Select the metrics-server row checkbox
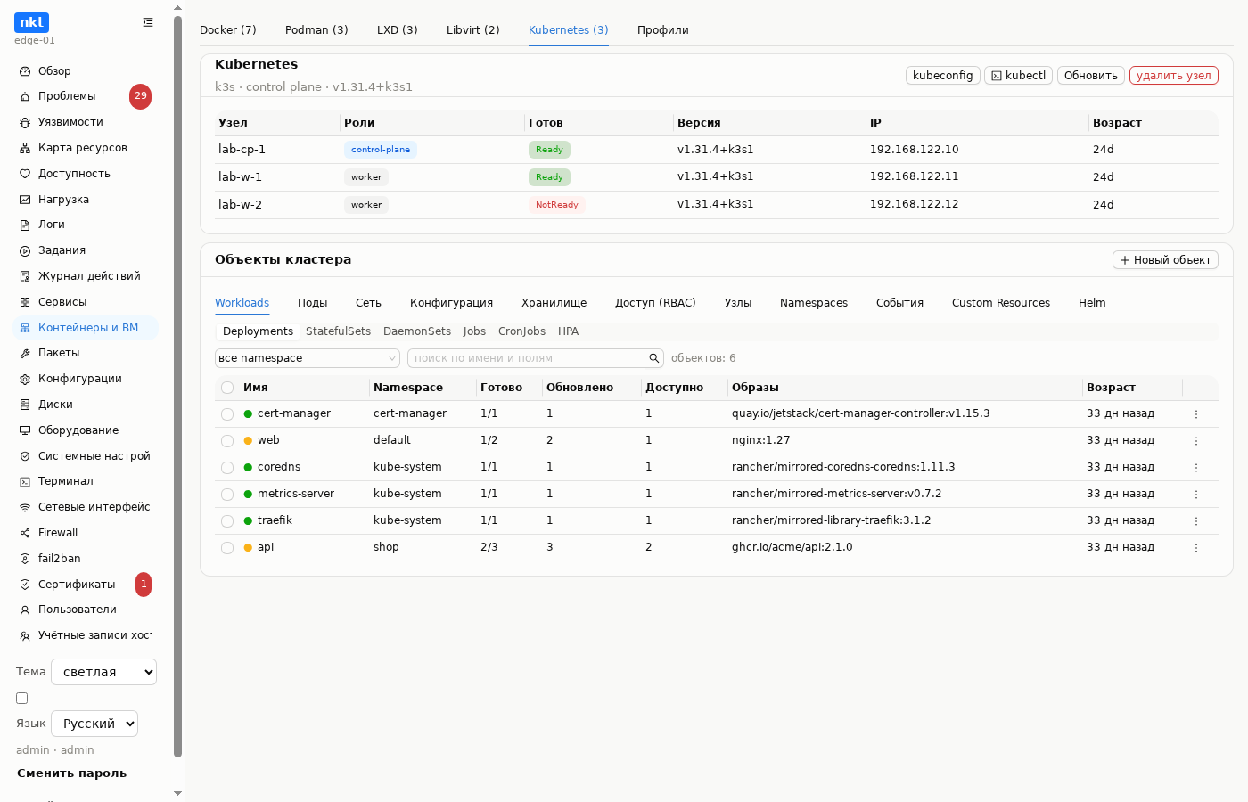The height and width of the screenshot is (802, 1248). click(x=227, y=495)
